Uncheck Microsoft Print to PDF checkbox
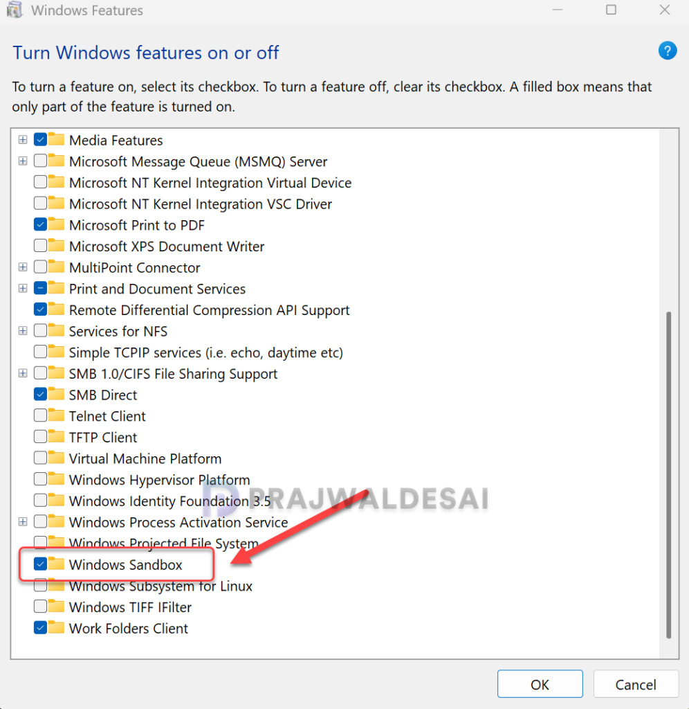This screenshot has width=689, height=709. pos(40,224)
